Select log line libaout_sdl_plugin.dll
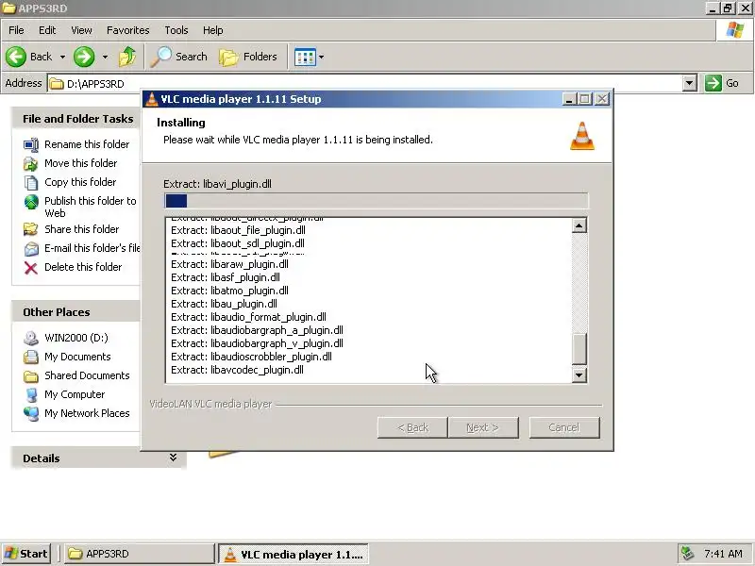 pos(238,243)
